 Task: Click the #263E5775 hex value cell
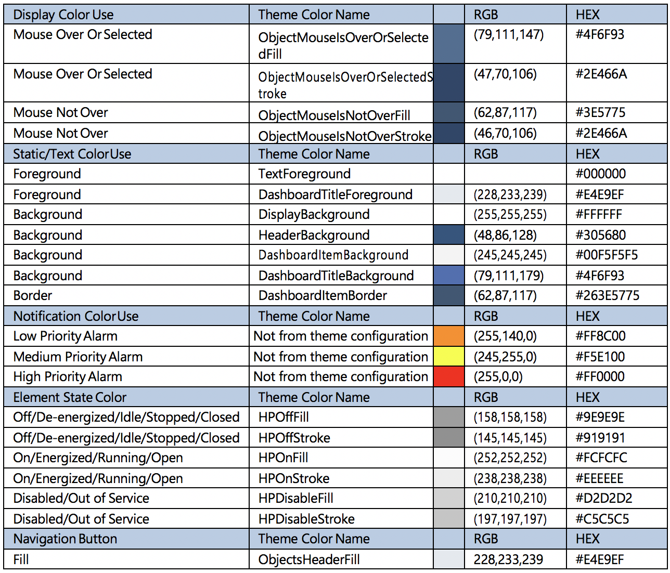coord(607,295)
